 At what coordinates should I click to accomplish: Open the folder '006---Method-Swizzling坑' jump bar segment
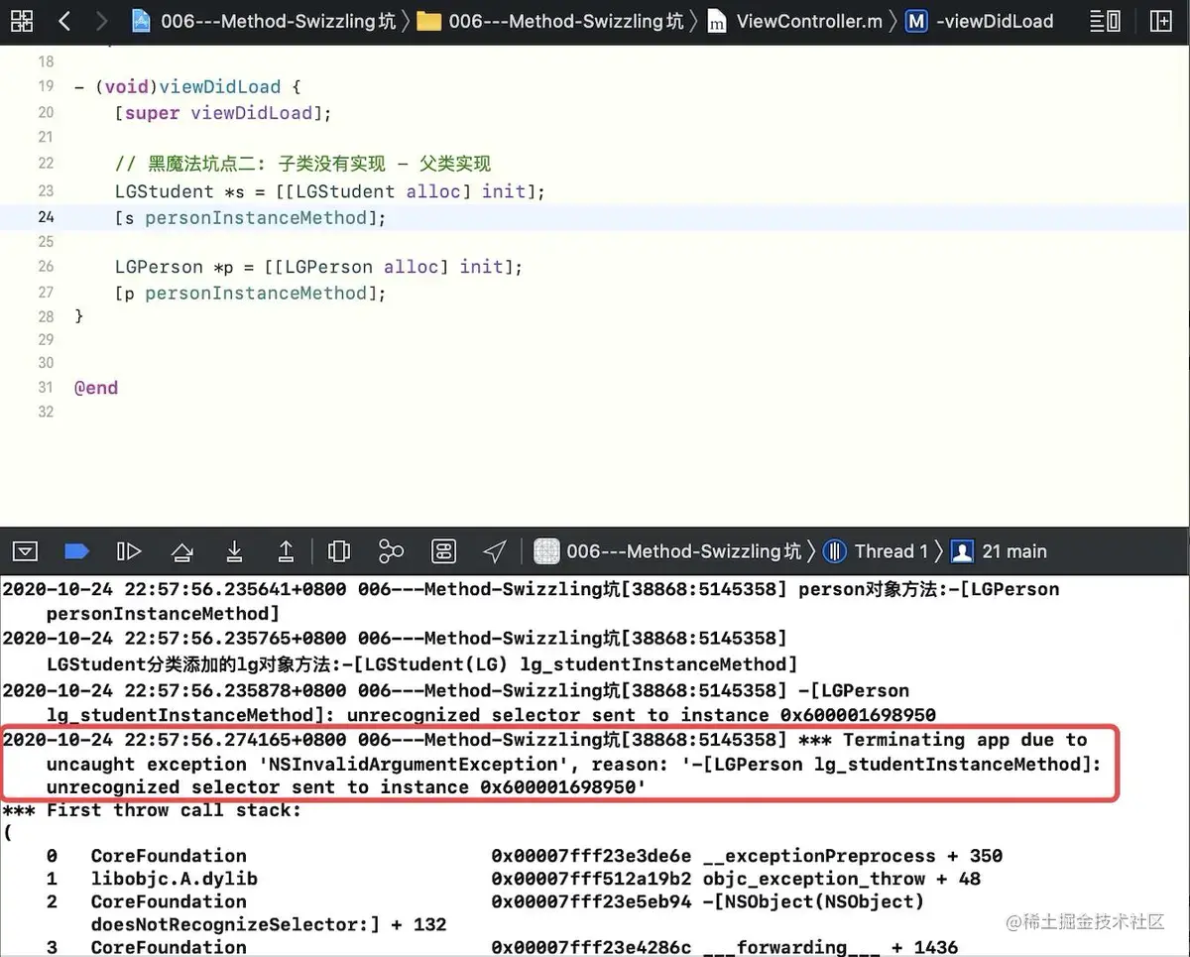[565, 21]
